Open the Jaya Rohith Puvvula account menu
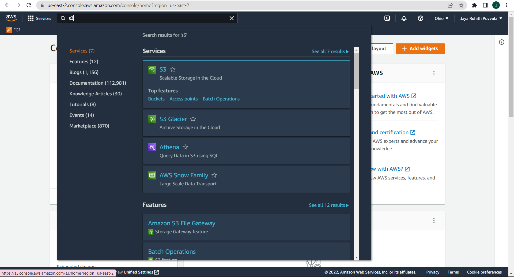 point(481,18)
